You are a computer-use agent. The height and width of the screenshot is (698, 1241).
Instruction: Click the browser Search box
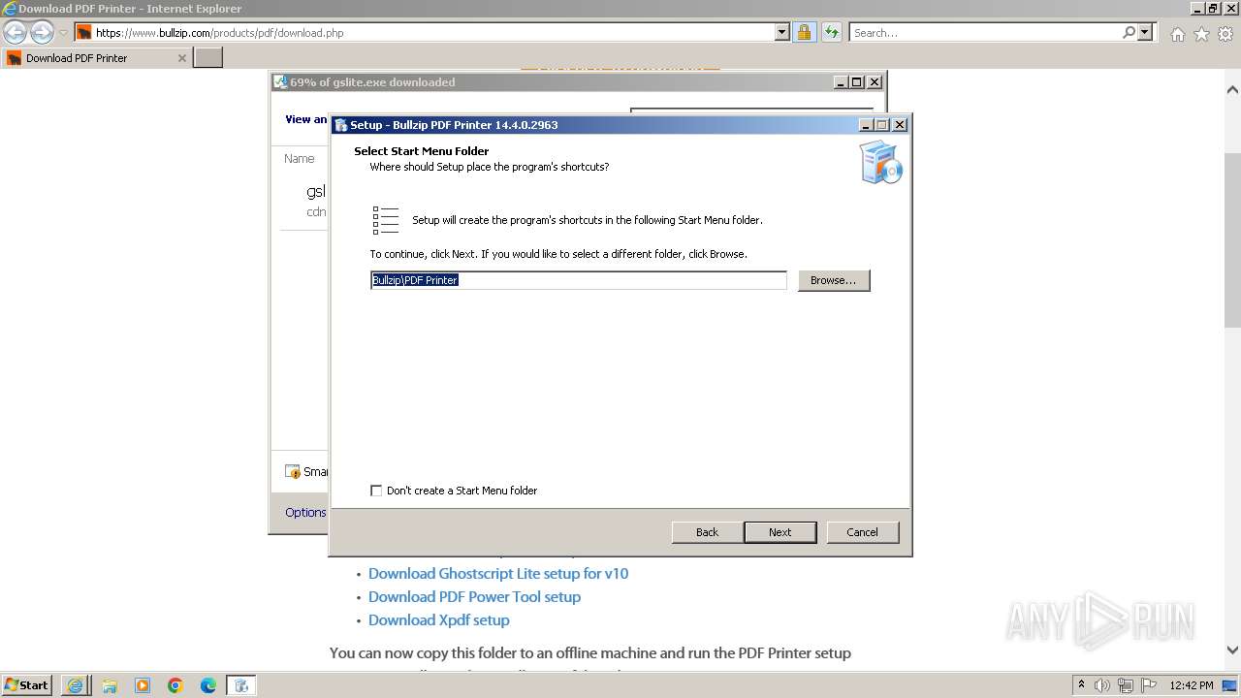pyautogui.click(x=984, y=33)
